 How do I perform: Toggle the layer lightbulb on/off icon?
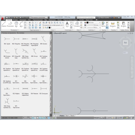point(44,27)
